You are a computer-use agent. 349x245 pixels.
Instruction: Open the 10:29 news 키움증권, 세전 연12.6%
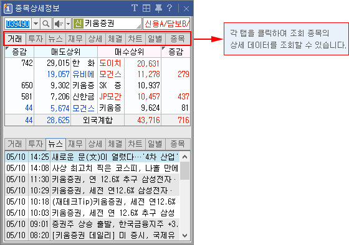[92, 190]
